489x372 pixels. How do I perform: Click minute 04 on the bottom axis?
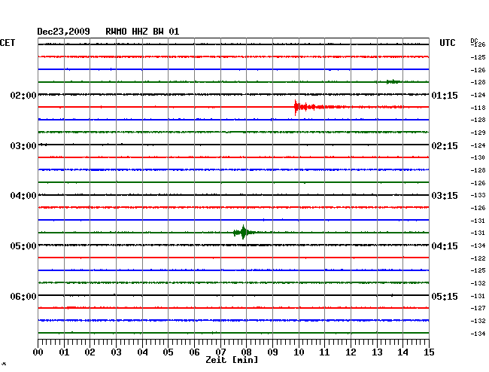pyautogui.click(x=142, y=352)
